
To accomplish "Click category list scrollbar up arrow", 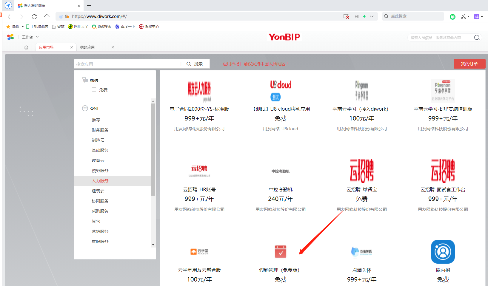I will tap(153, 101).
